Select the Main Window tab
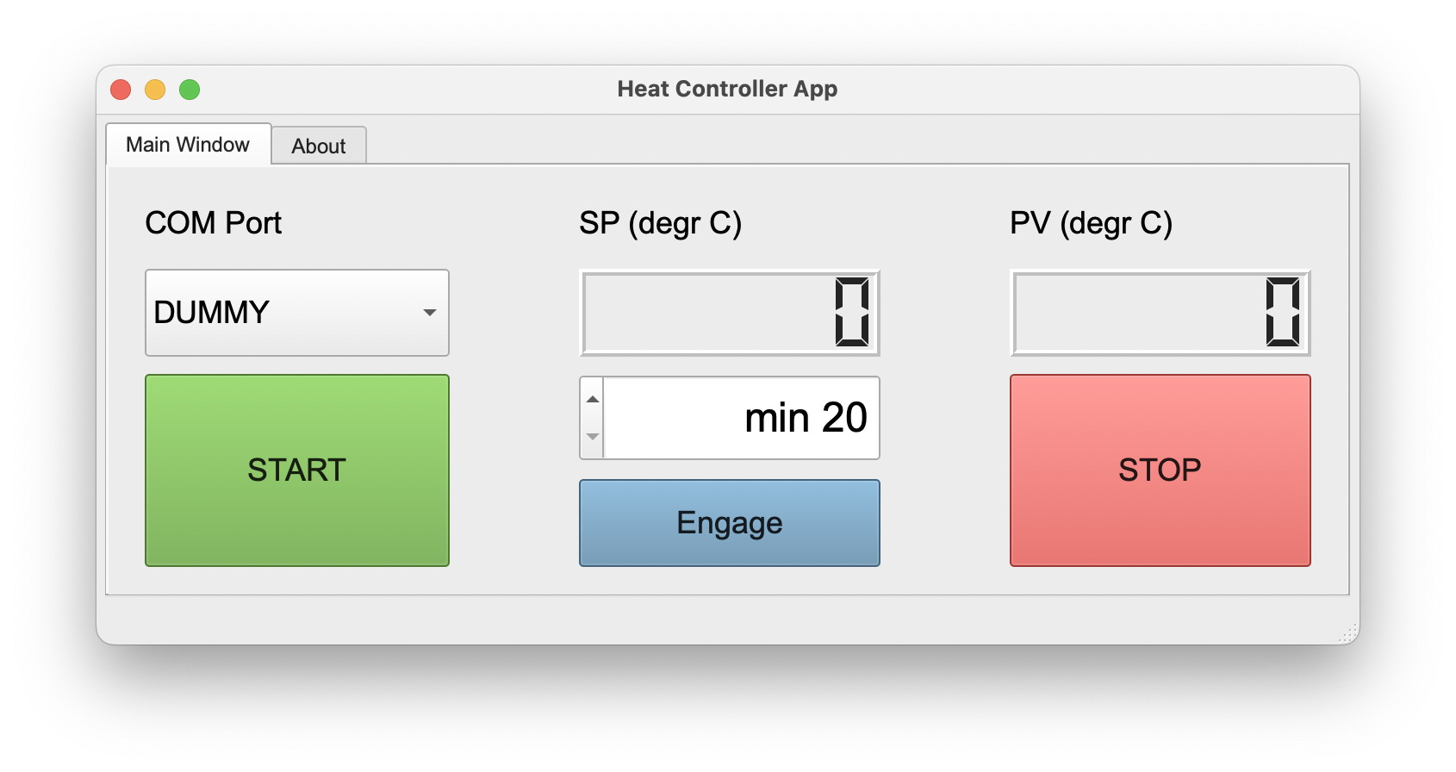 pyautogui.click(x=186, y=144)
